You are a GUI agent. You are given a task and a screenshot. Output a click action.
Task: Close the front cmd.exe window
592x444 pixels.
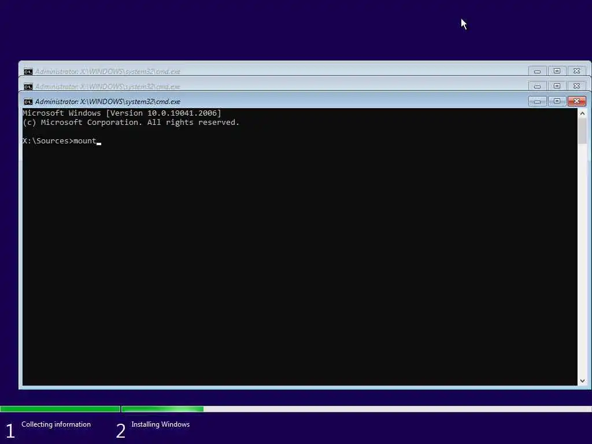pos(576,101)
